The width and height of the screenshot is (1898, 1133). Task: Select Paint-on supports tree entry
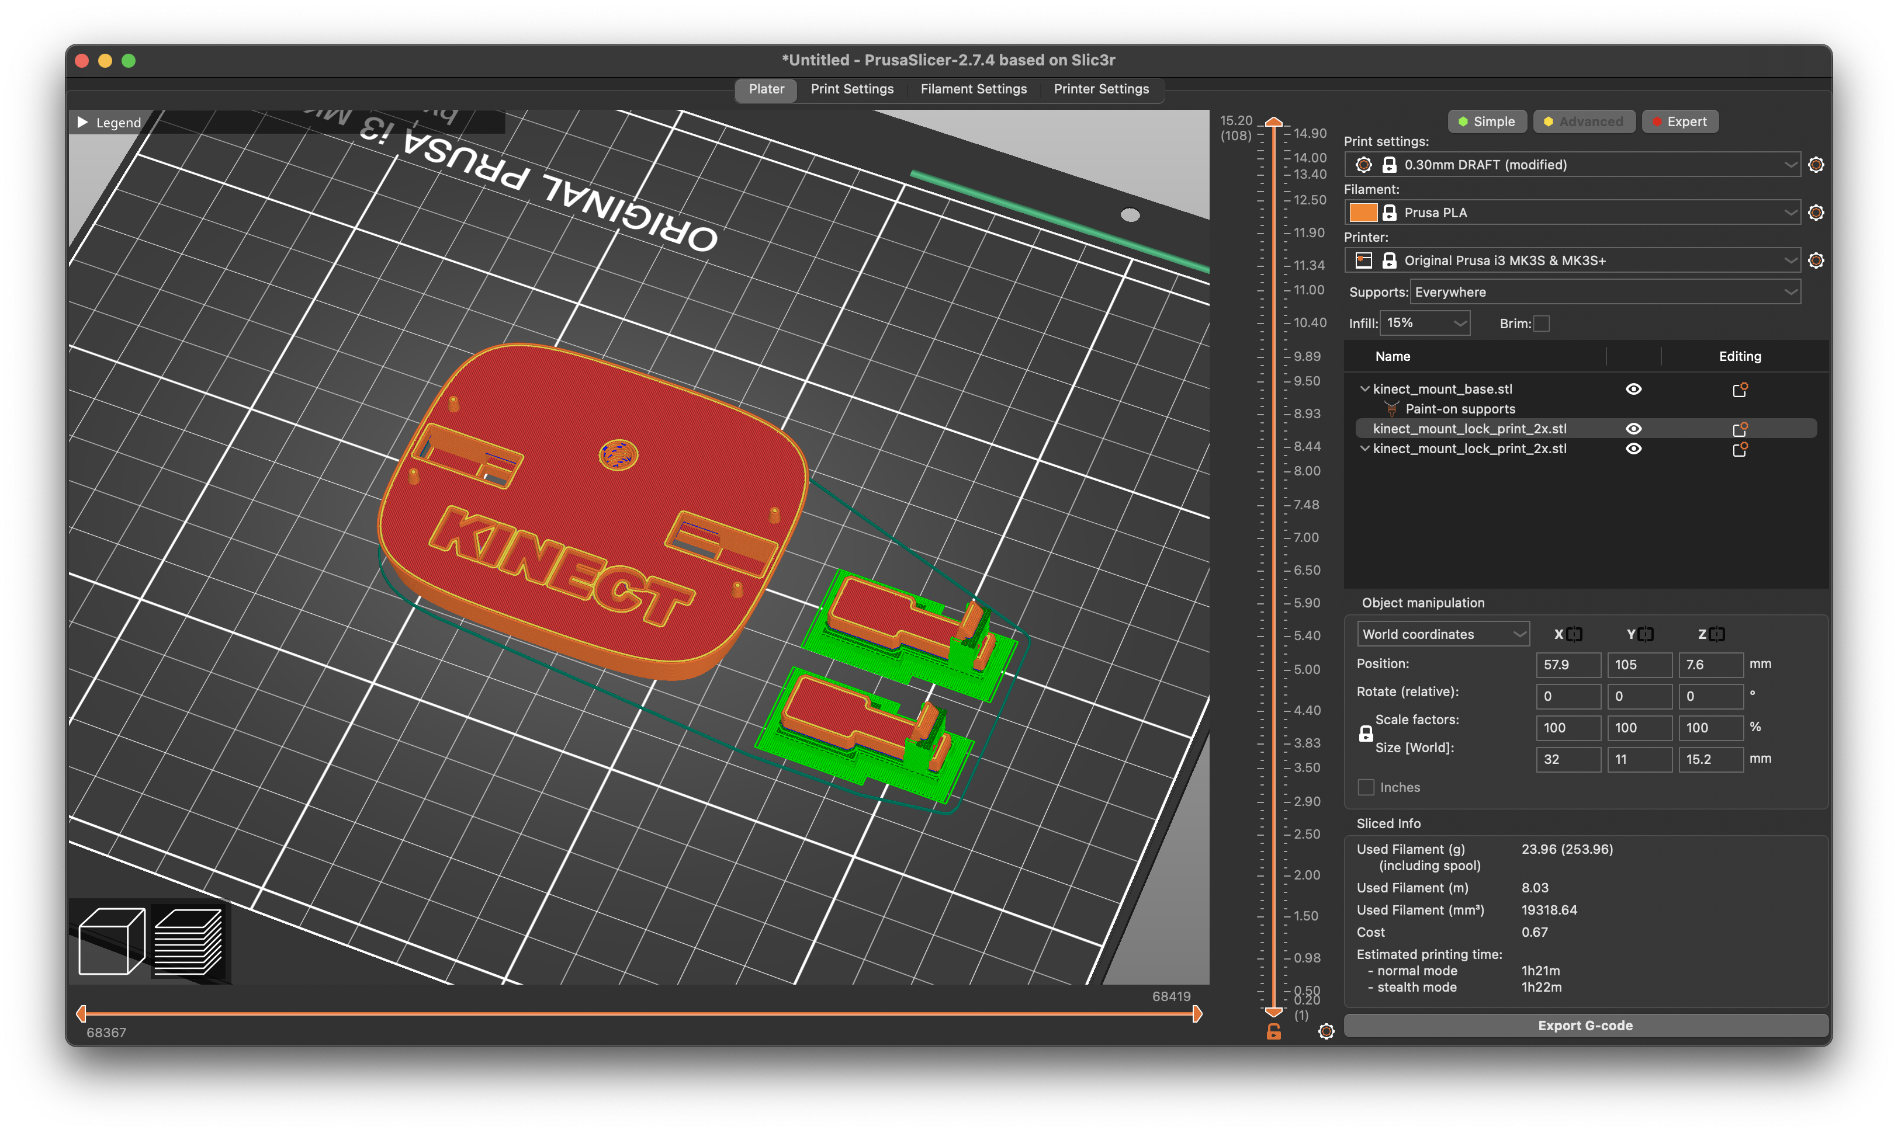pyautogui.click(x=1460, y=409)
